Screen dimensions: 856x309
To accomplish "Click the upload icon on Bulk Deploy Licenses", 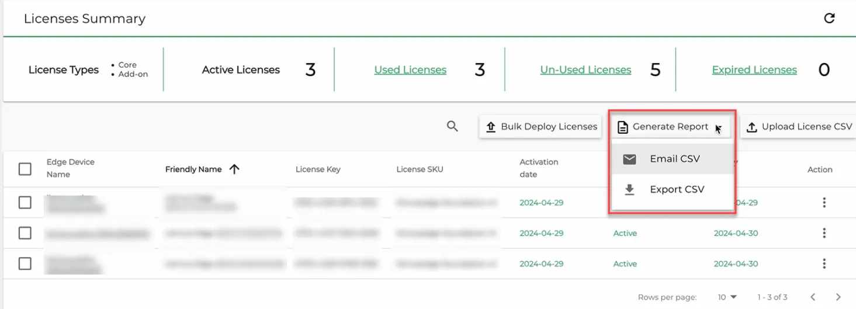I will [x=491, y=127].
